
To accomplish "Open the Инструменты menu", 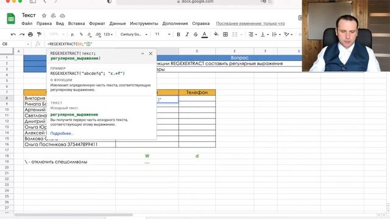I will 144,24.
